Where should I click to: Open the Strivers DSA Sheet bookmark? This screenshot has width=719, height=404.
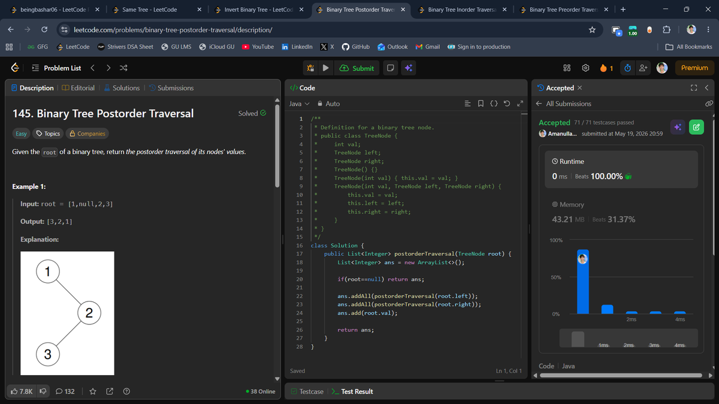coord(125,47)
